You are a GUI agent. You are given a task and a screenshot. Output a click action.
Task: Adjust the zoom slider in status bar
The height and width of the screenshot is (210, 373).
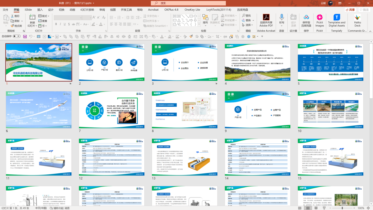coord(342,208)
